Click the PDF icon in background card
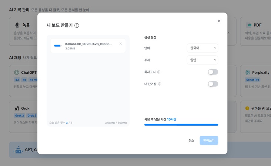 pyautogui.click(x=249, y=25)
